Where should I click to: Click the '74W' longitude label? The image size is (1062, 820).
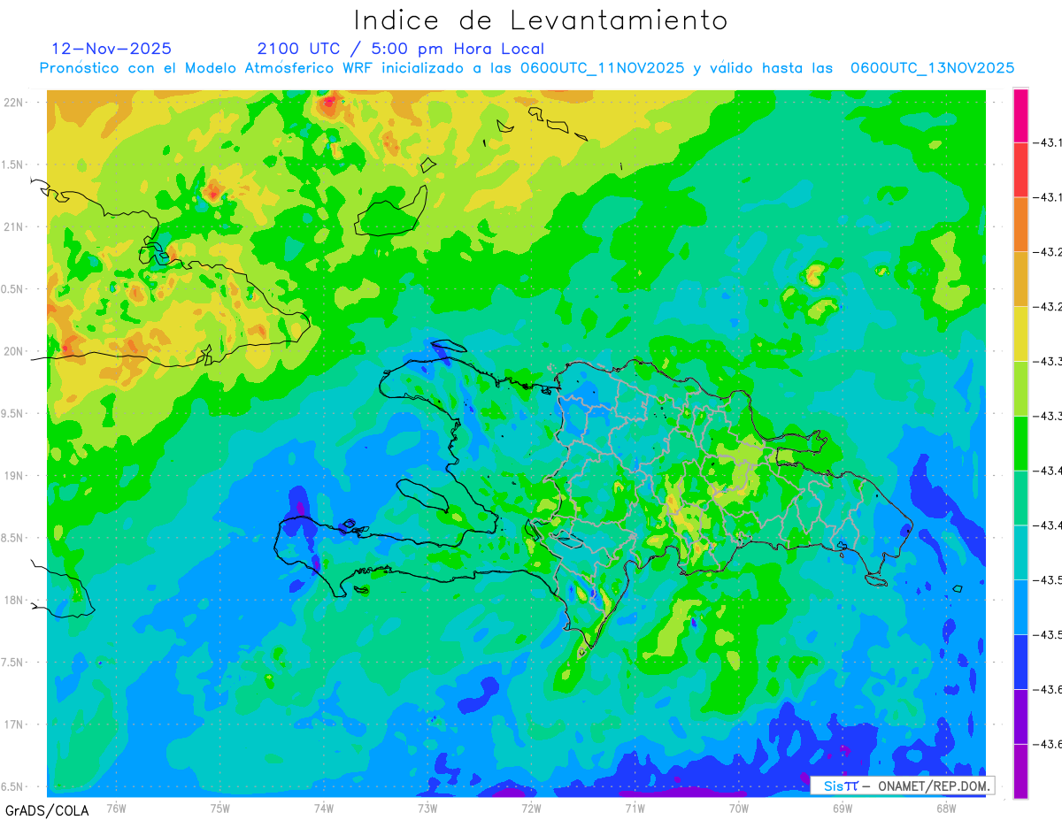(x=324, y=807)
